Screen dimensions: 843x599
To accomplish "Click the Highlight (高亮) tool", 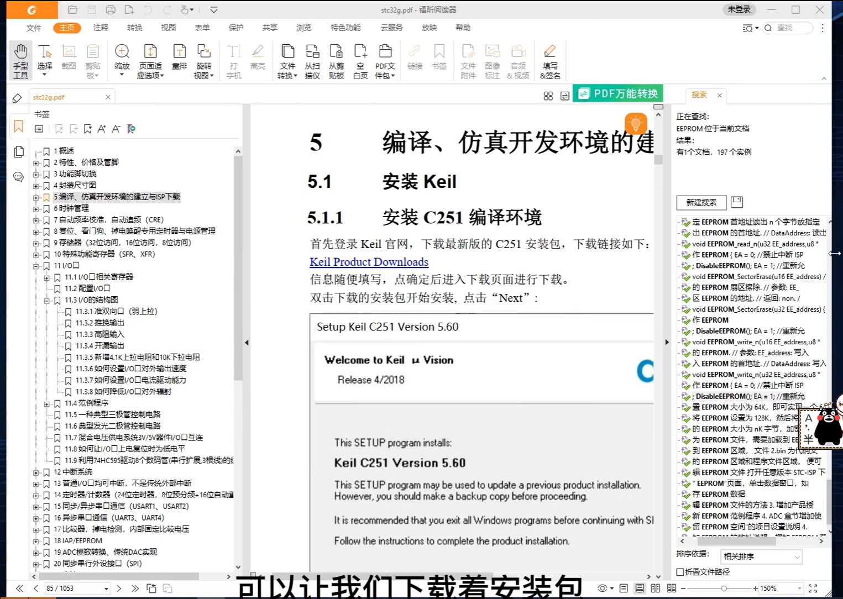I will 258,57.
